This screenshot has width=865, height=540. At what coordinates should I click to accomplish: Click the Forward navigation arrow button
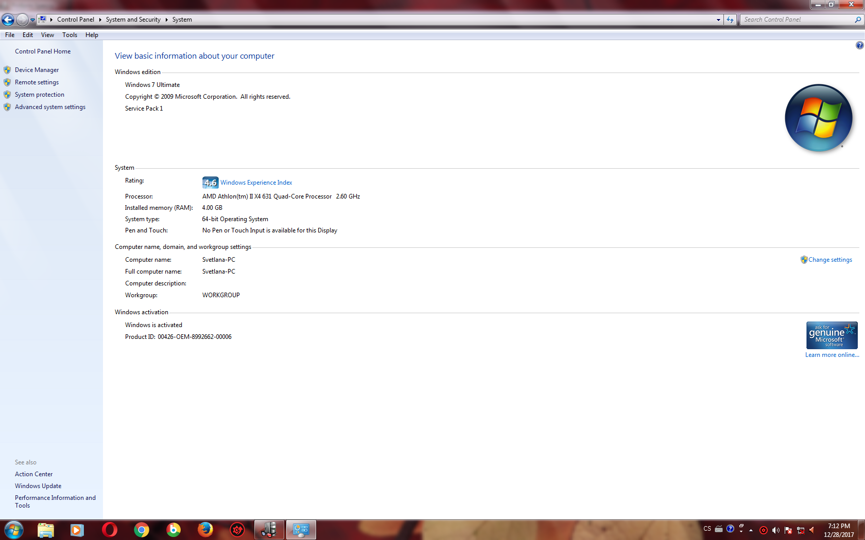pyautogui.click(x=22, y=20)
